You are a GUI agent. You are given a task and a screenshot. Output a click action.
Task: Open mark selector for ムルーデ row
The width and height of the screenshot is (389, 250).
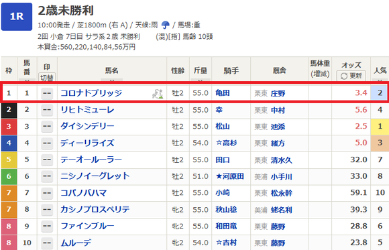[47, 243]
